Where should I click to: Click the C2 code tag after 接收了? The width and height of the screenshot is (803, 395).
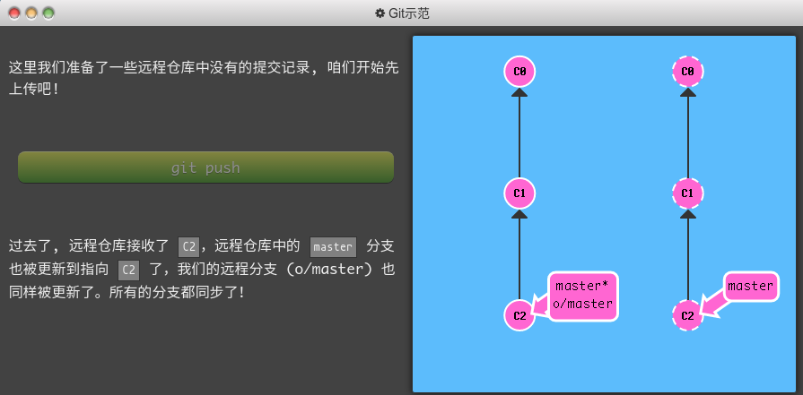point(188,246)
